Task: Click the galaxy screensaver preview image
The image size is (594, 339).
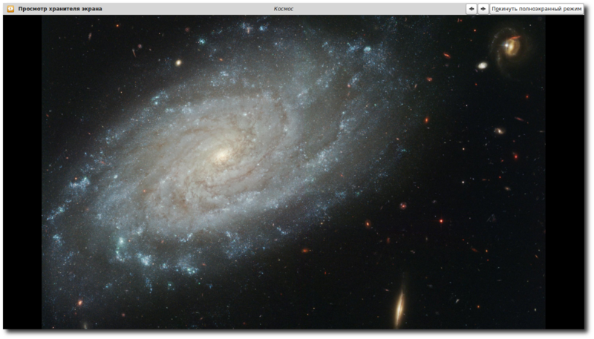Action: tap(293, 172)
